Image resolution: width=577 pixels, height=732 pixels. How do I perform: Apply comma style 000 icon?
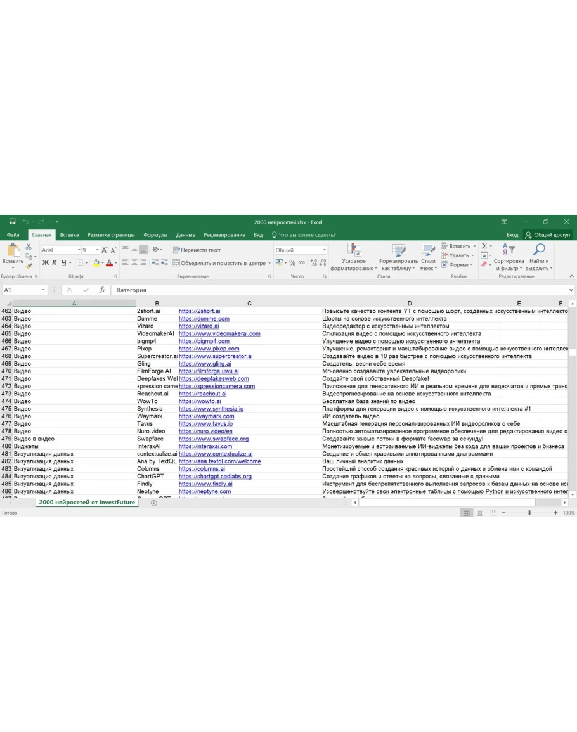[301, 263]
